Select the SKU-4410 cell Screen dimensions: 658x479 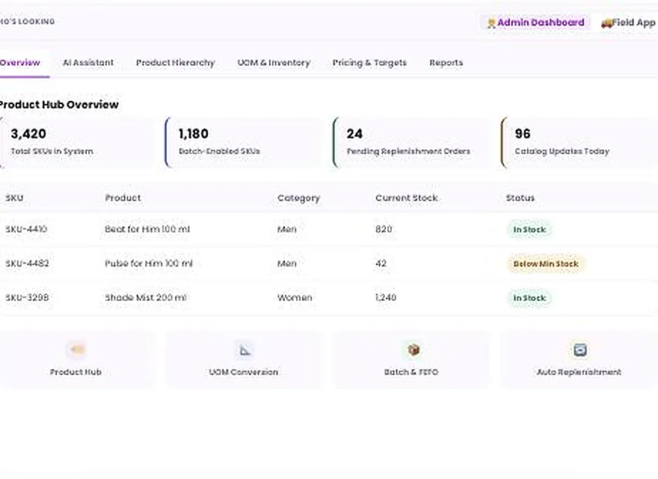pyautogui.click(x=26, y=229)
